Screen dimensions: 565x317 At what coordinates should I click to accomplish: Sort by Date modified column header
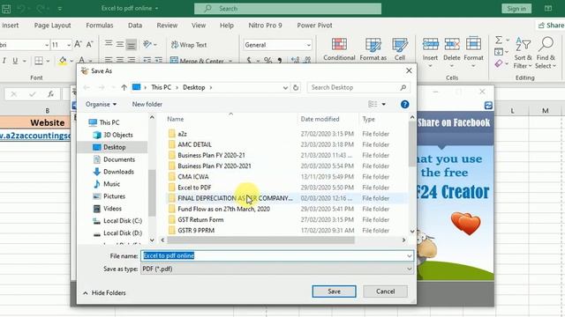[320, 119]
